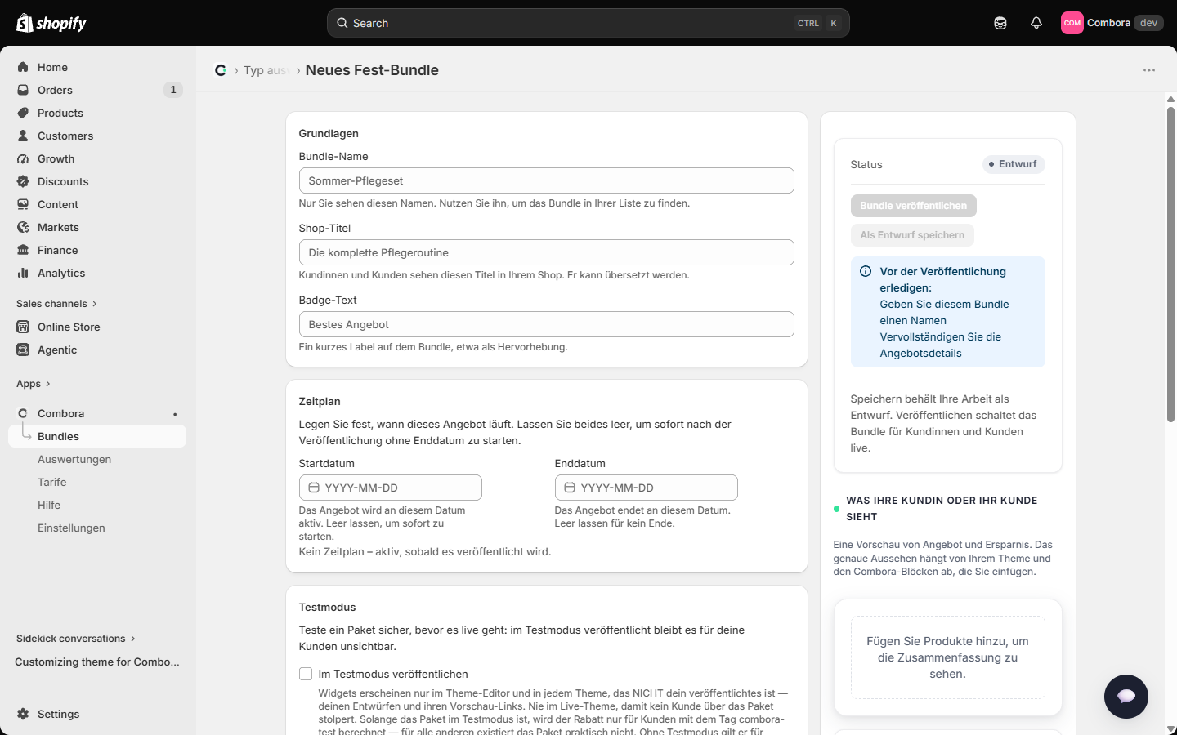Click the Combora app logo in breadcrumb

(221, 70)
